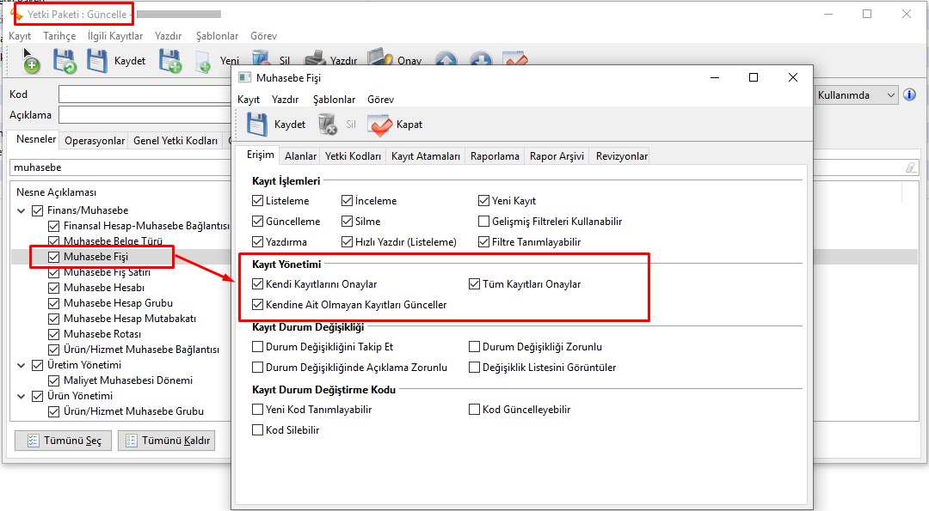Click the save-and-refresh floppy icon in main toolbar
This screenshot has width=929, height=511.
tap(65, 61)
